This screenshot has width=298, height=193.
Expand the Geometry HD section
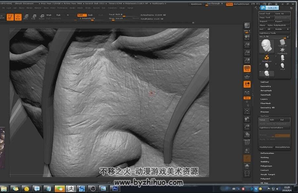click(268, 107)
